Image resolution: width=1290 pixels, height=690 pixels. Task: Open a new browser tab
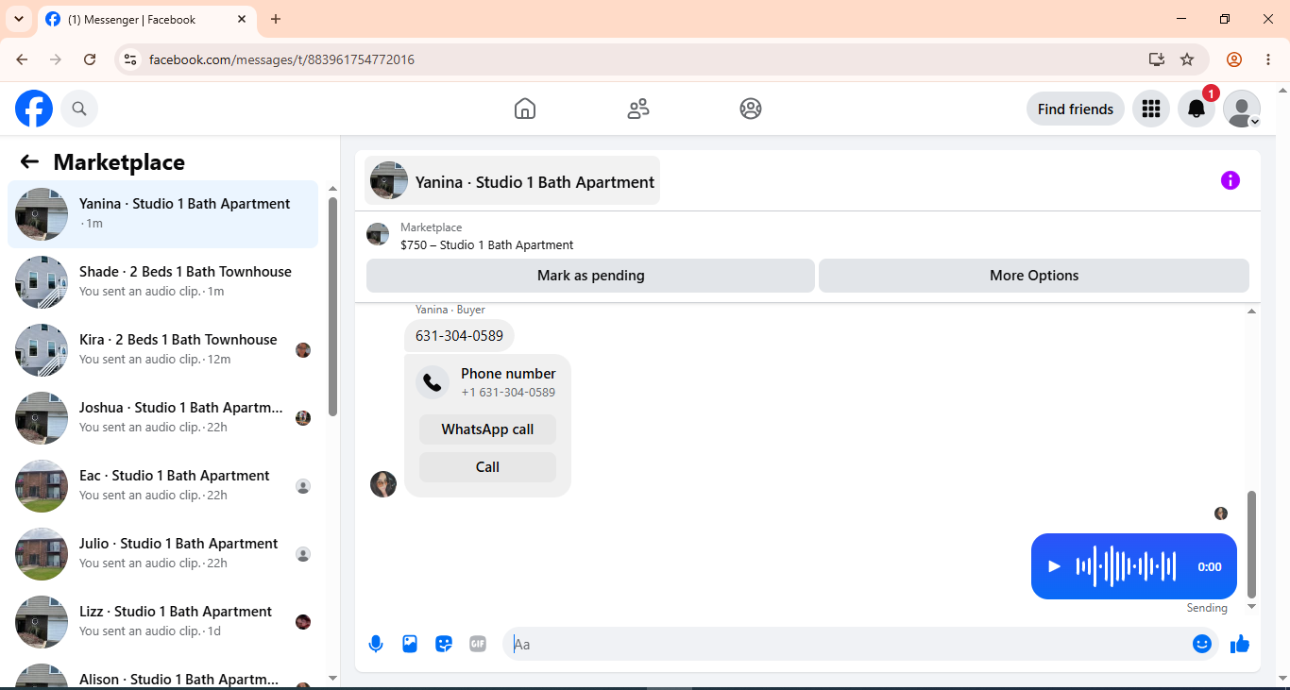tap(276, 19)
